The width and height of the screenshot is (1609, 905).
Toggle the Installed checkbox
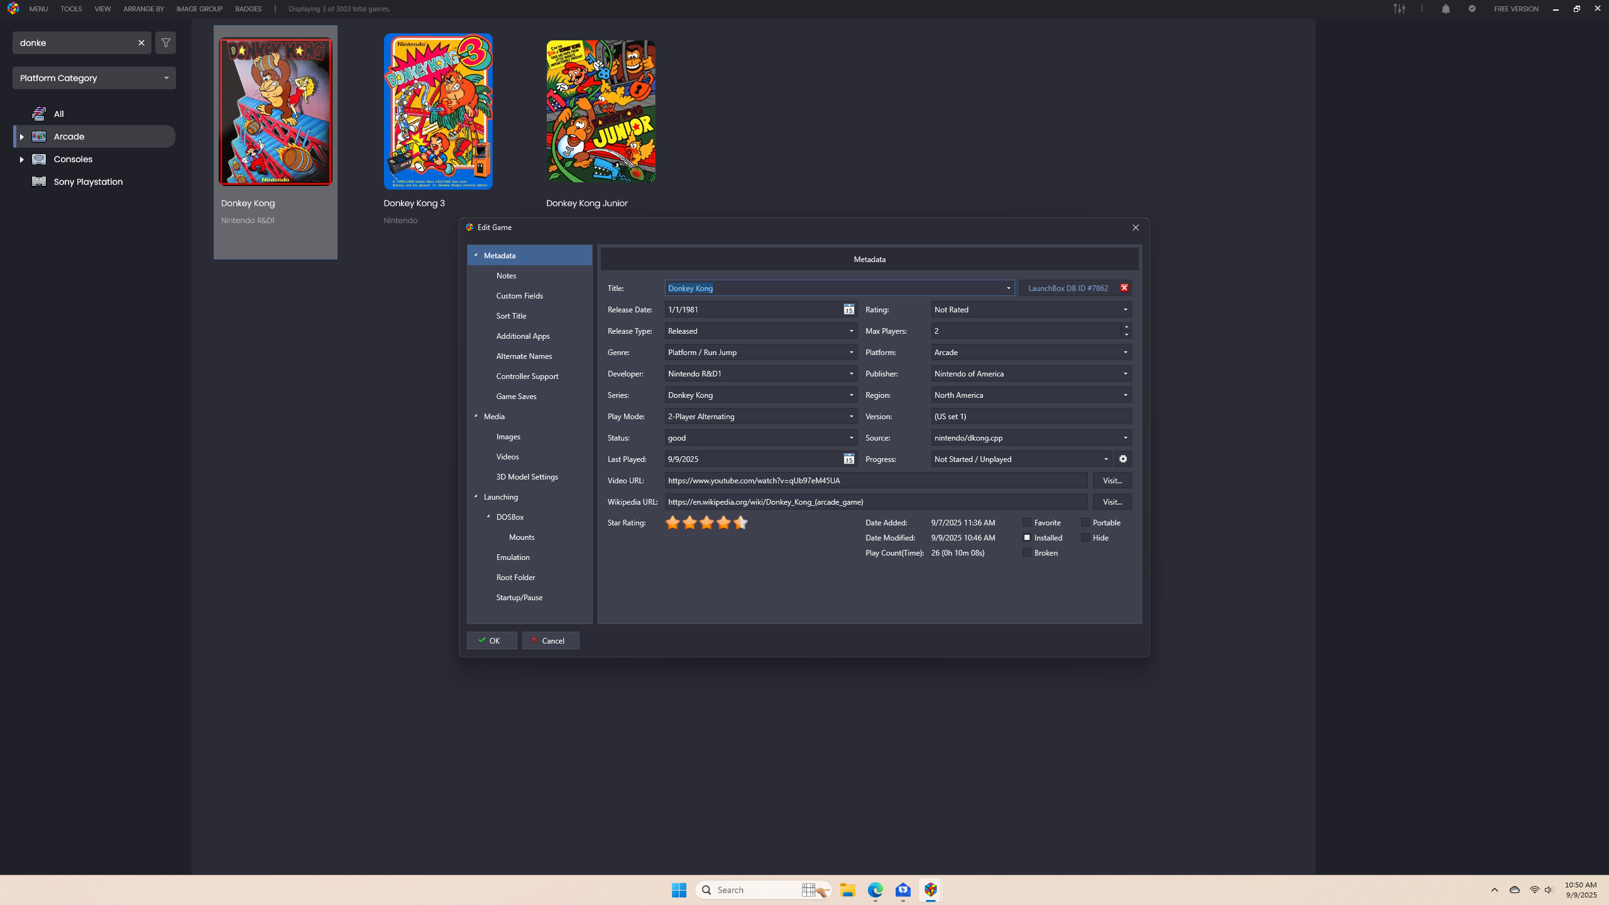pos(1027,537)
